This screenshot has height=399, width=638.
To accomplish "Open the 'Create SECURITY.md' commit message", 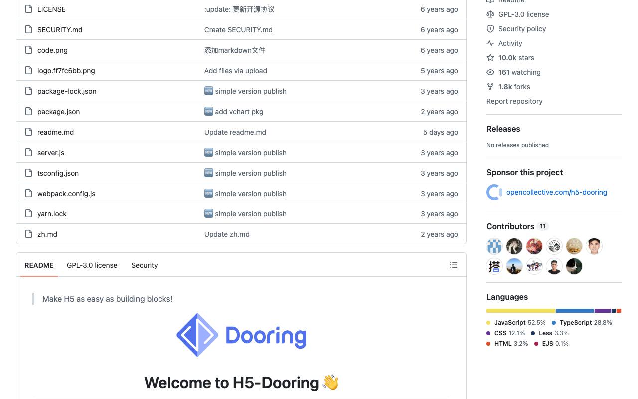I will pyautogui.click(x=238, y=30).
